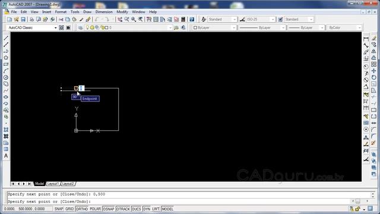Select the Line tool
The width and height of the screenshot is (380, 214).
(6, 38)
